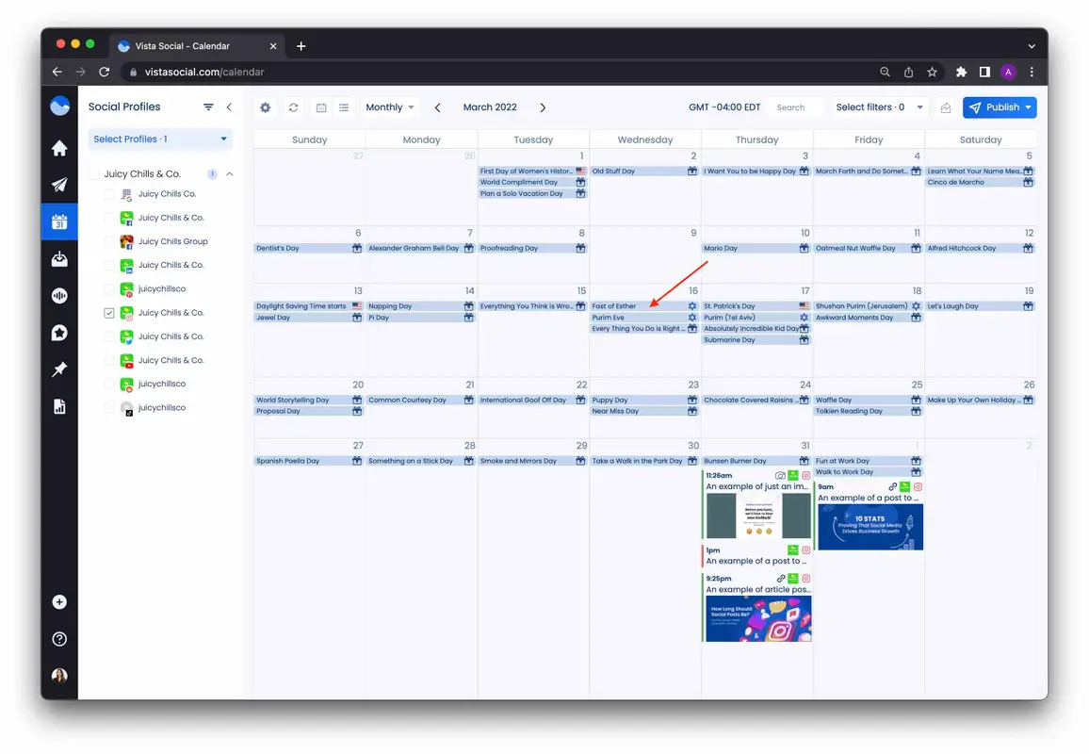Open the Select Profiles dropdown
The height and width of the screenshot is (754, 1089).
click(160, 139)
